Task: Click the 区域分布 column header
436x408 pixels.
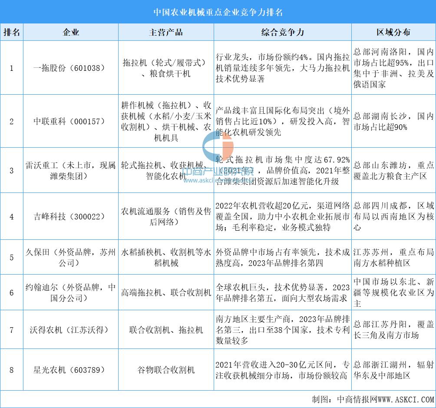Action: tap(393, 32)
